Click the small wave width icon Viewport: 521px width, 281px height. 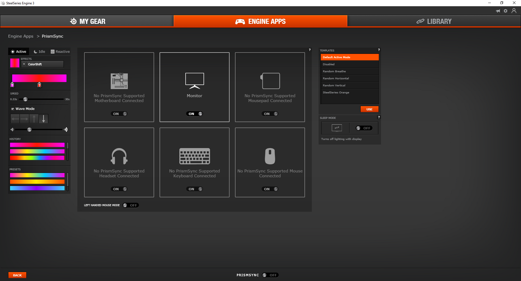pyautogui.click(x=12, y=129)
